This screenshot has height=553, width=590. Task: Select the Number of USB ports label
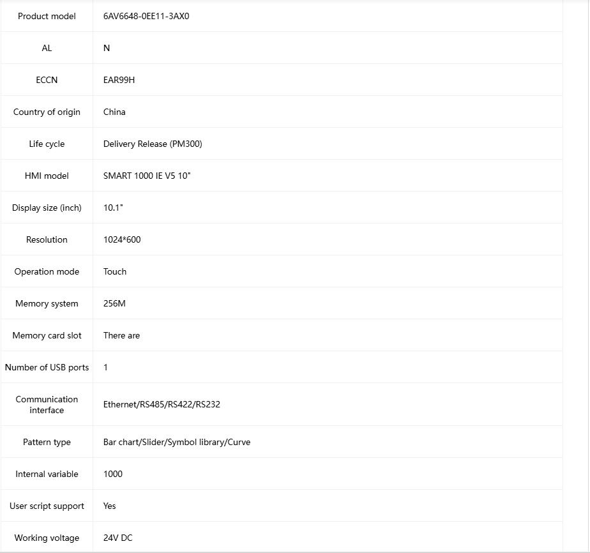point(47,367)
